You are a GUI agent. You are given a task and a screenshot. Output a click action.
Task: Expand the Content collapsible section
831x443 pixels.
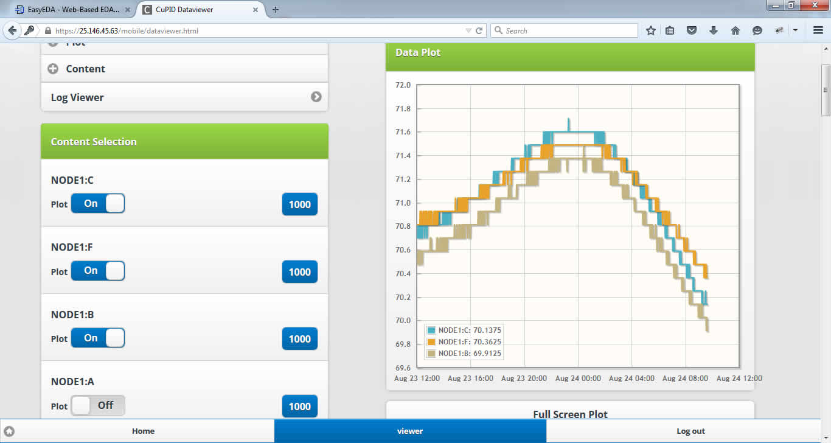tap(184, 69)
